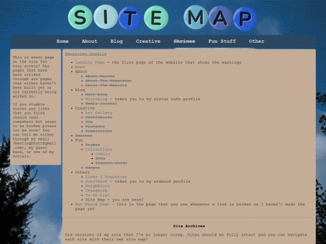Click the 'About' category text in list
The image size is (326, 244).
click(x=81, y=72)
